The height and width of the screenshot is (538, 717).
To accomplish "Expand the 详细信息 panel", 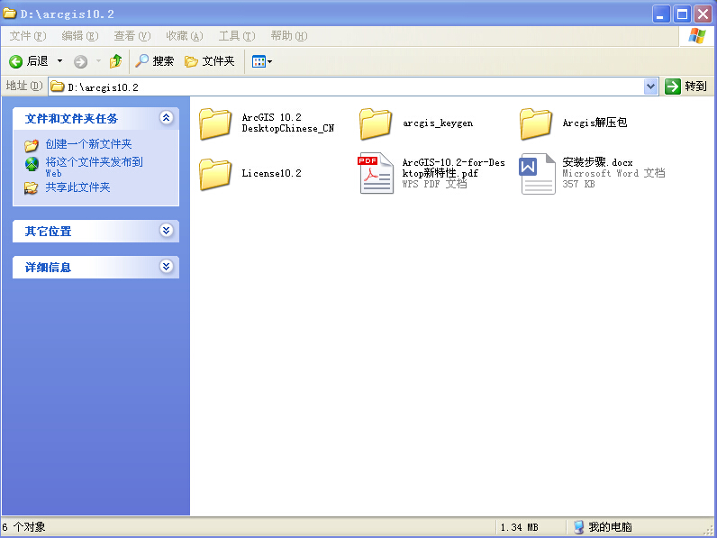I will click(x=167, y=266).
